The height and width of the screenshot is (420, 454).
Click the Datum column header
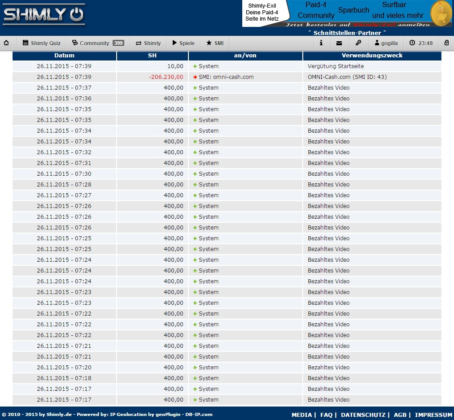click(x=64, y=56)
